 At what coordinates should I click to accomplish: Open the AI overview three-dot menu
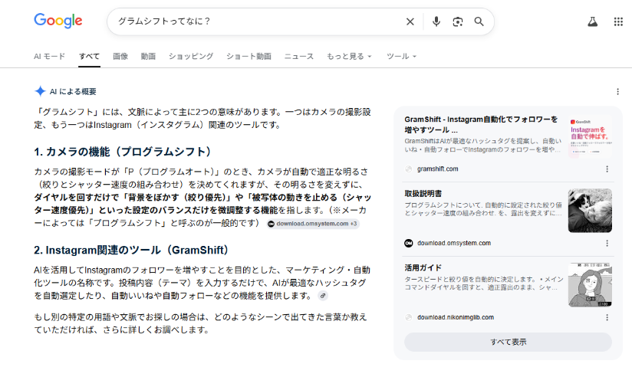(617, 92)
